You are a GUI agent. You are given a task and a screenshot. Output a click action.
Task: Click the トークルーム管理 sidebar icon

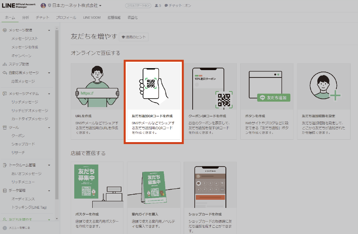coord(5,165)
